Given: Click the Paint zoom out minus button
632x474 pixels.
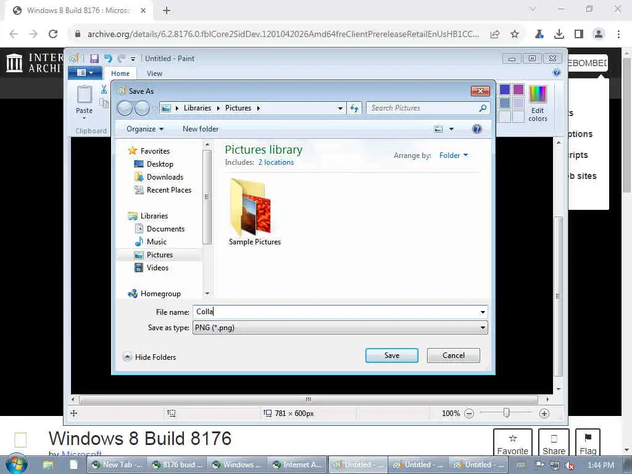Looking at the screenshot, I should 469,414.
